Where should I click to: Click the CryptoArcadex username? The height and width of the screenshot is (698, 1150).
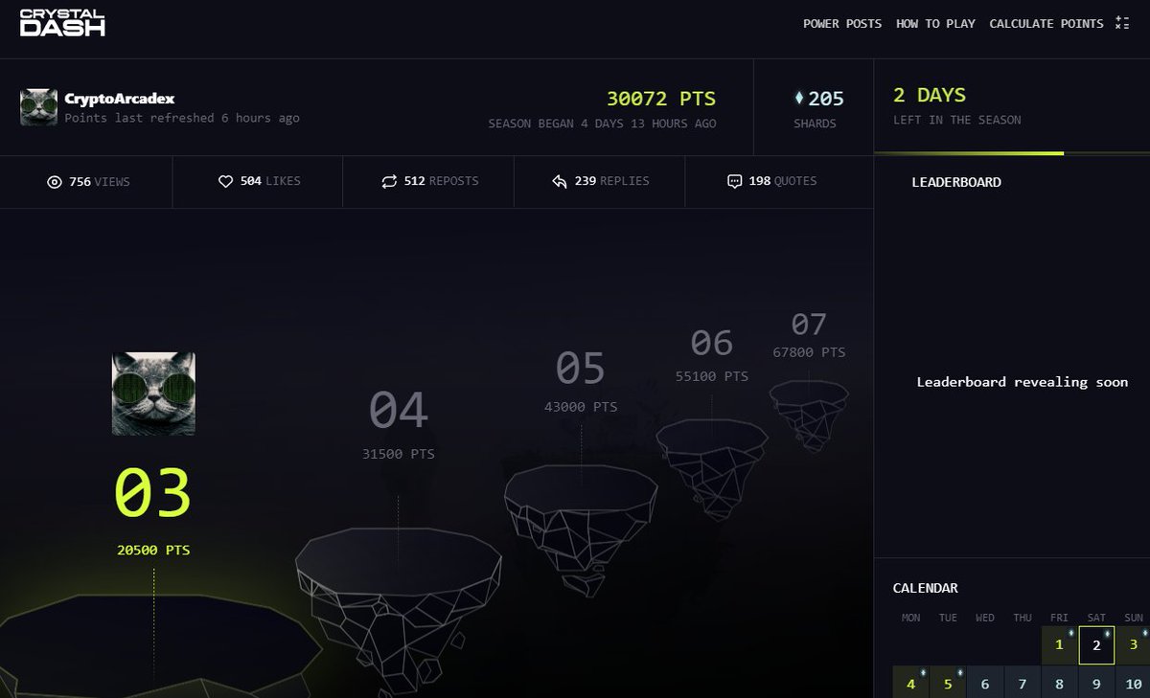pos(120,99)
